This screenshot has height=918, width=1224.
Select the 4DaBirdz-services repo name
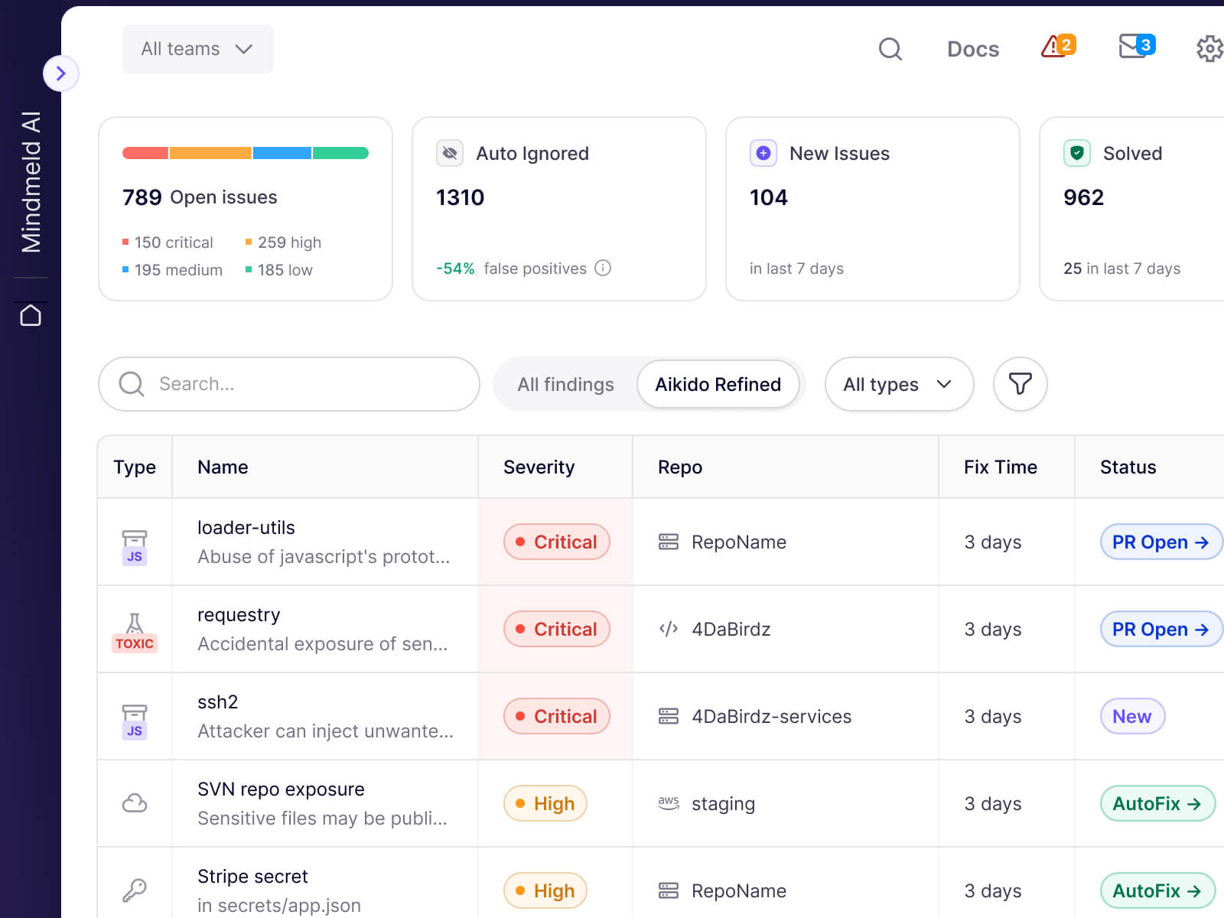point(771,716)
